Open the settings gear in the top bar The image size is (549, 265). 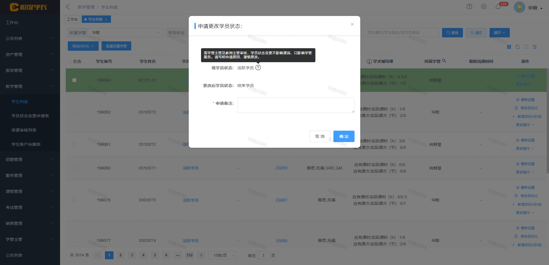[484, 6]
